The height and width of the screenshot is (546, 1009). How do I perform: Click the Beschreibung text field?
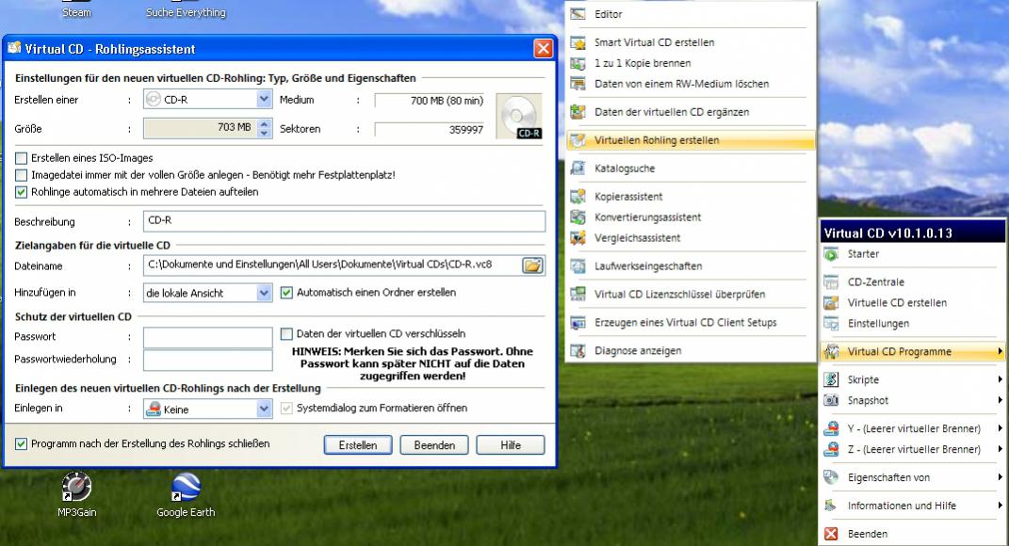point(344,220)
